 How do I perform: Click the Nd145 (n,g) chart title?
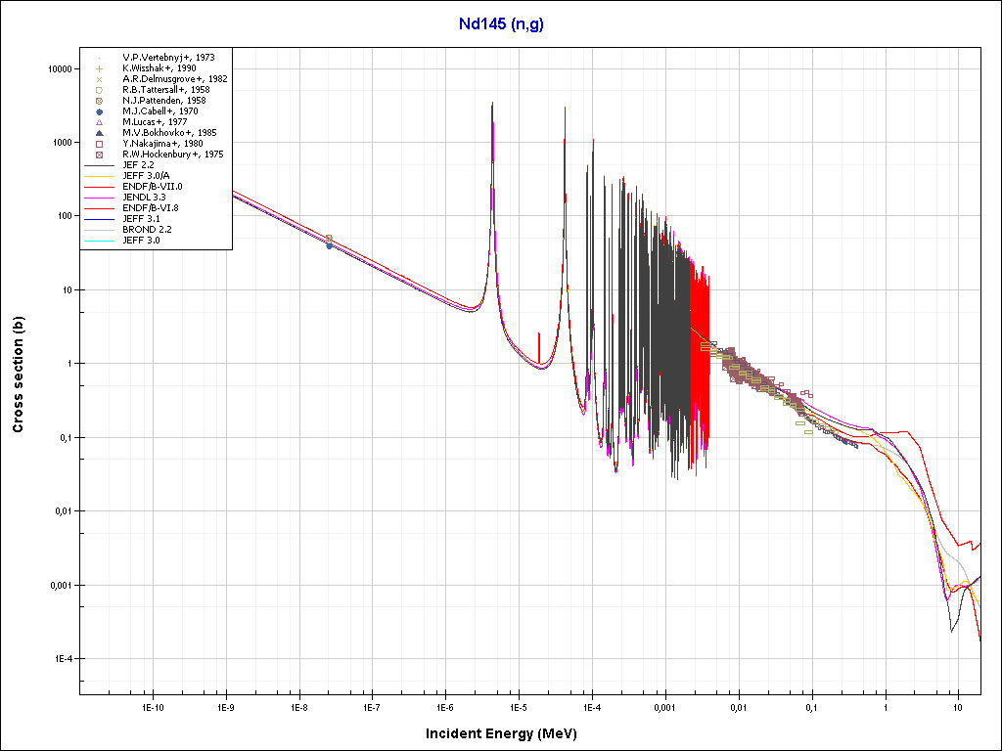(x=501, y=24)
